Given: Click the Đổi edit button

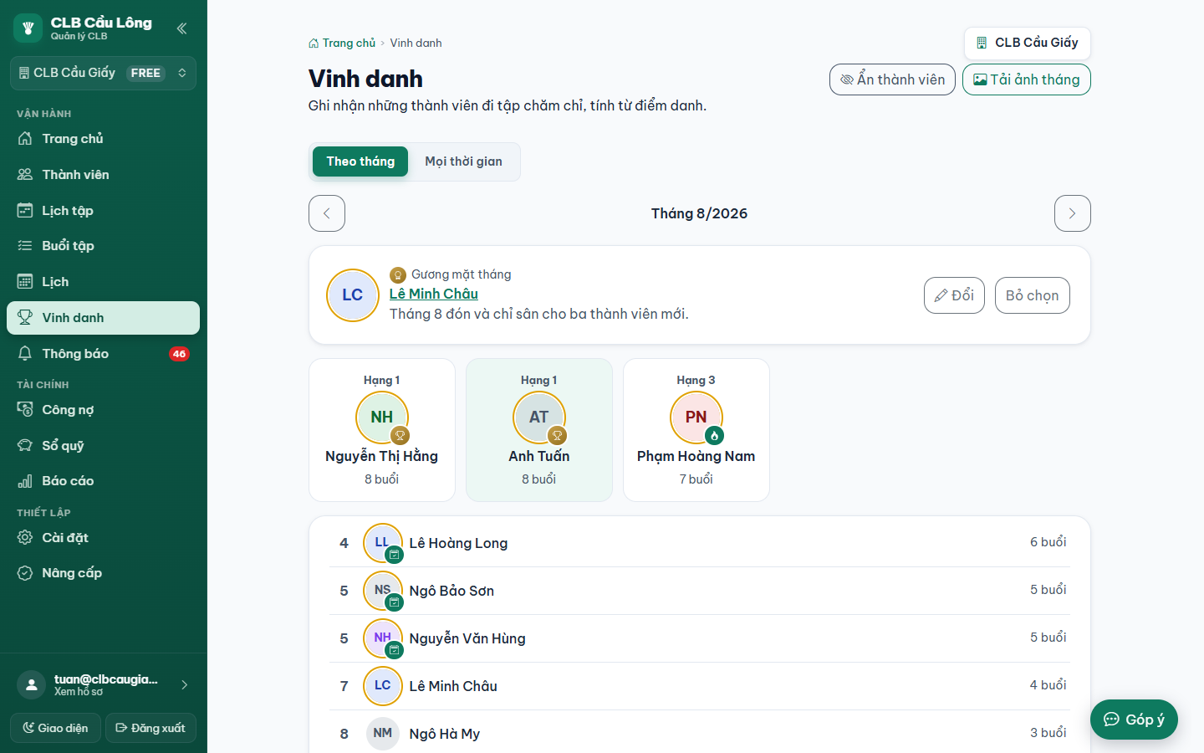Looking at the screenshot, I should tap(954, 295).
